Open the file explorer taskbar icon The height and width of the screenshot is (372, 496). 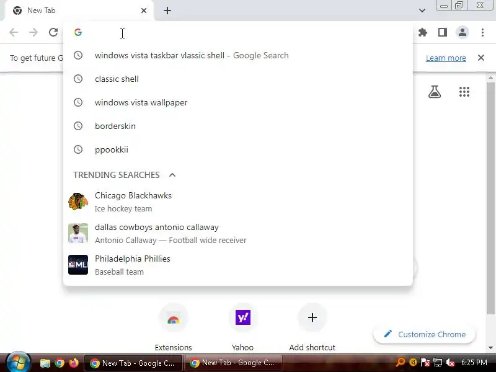click(x=45, y=363)
